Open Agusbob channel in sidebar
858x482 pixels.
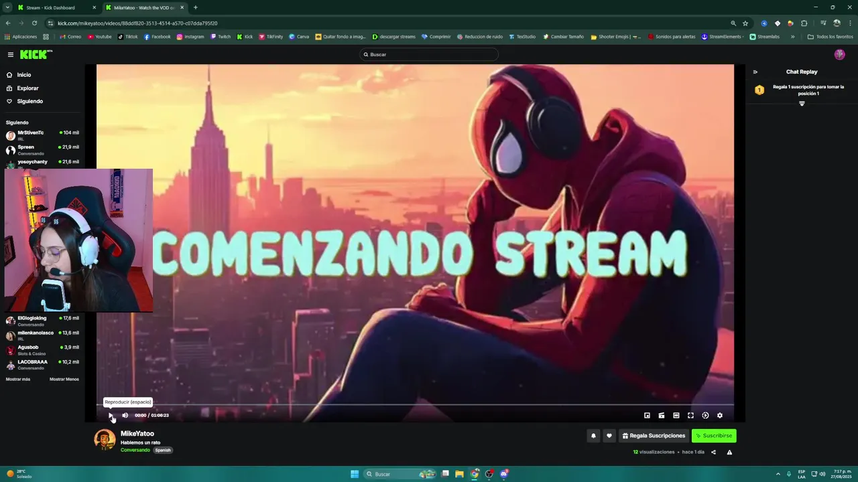click(x=42, y=350)
